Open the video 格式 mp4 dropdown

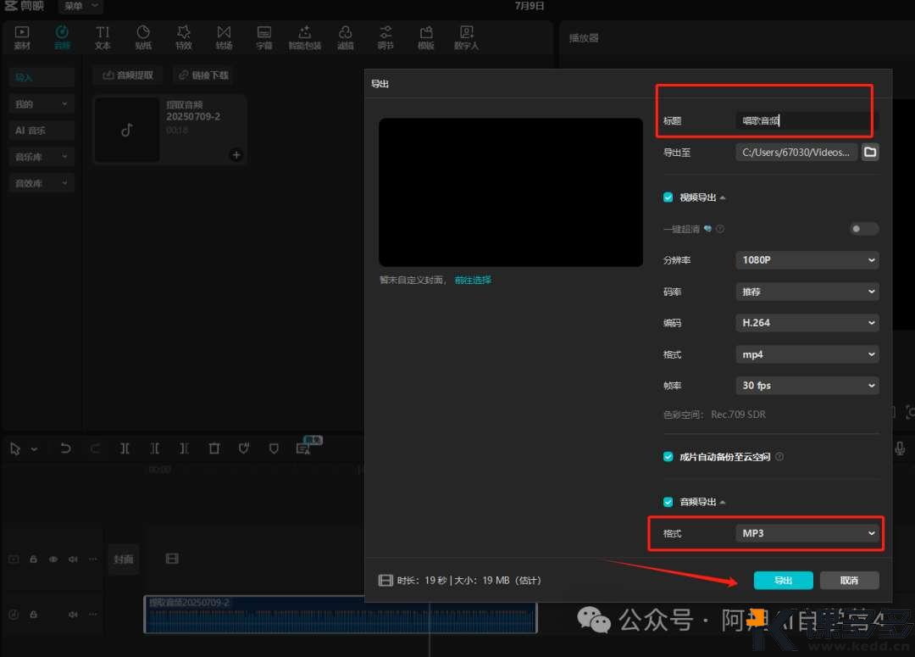(x=807, y=354)
